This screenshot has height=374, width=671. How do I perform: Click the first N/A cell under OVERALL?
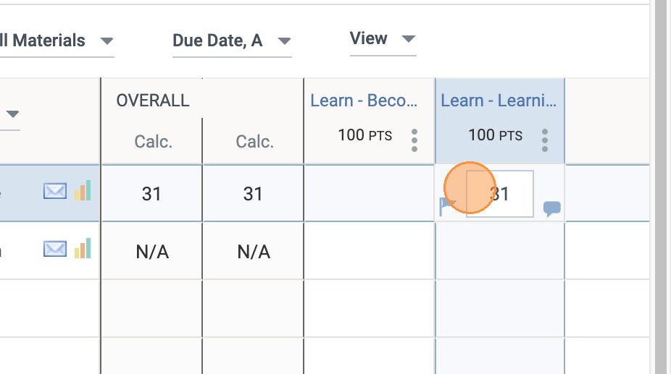151,252
